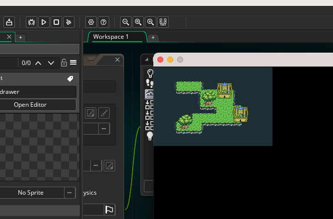
Task: Click the Open Editor button
Action: click(38, 105)
